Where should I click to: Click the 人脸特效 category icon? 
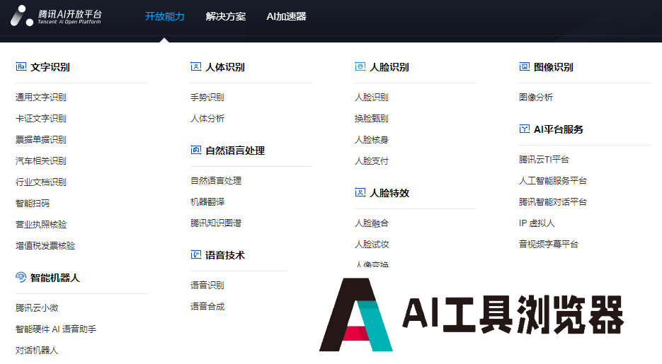360,192
